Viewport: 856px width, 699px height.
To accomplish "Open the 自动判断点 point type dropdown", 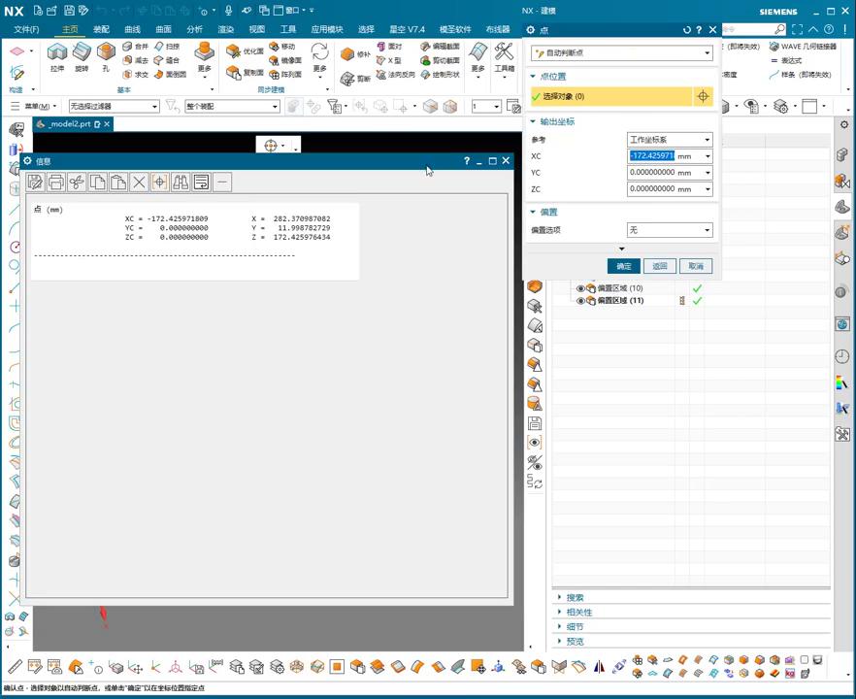I will click(622, 52).
